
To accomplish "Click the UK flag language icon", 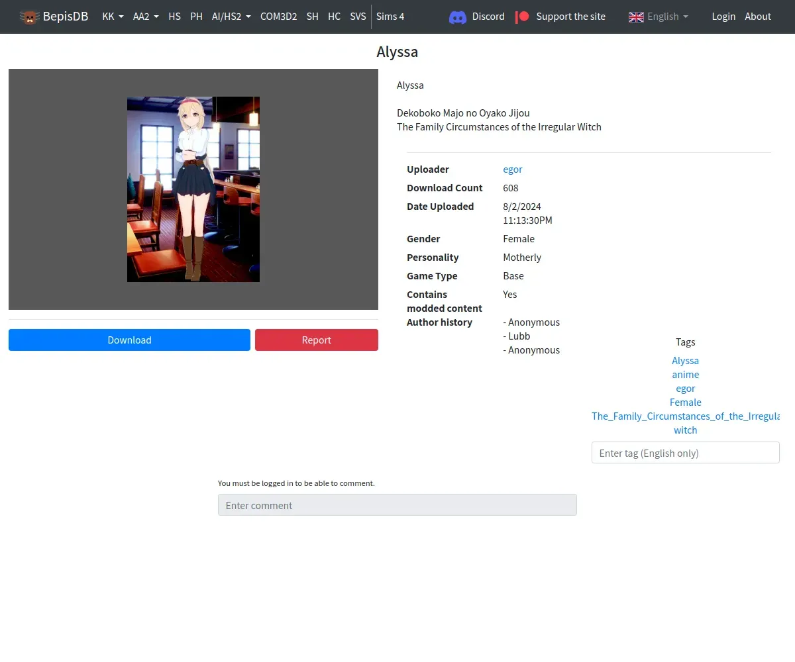I will click(636, 17).
